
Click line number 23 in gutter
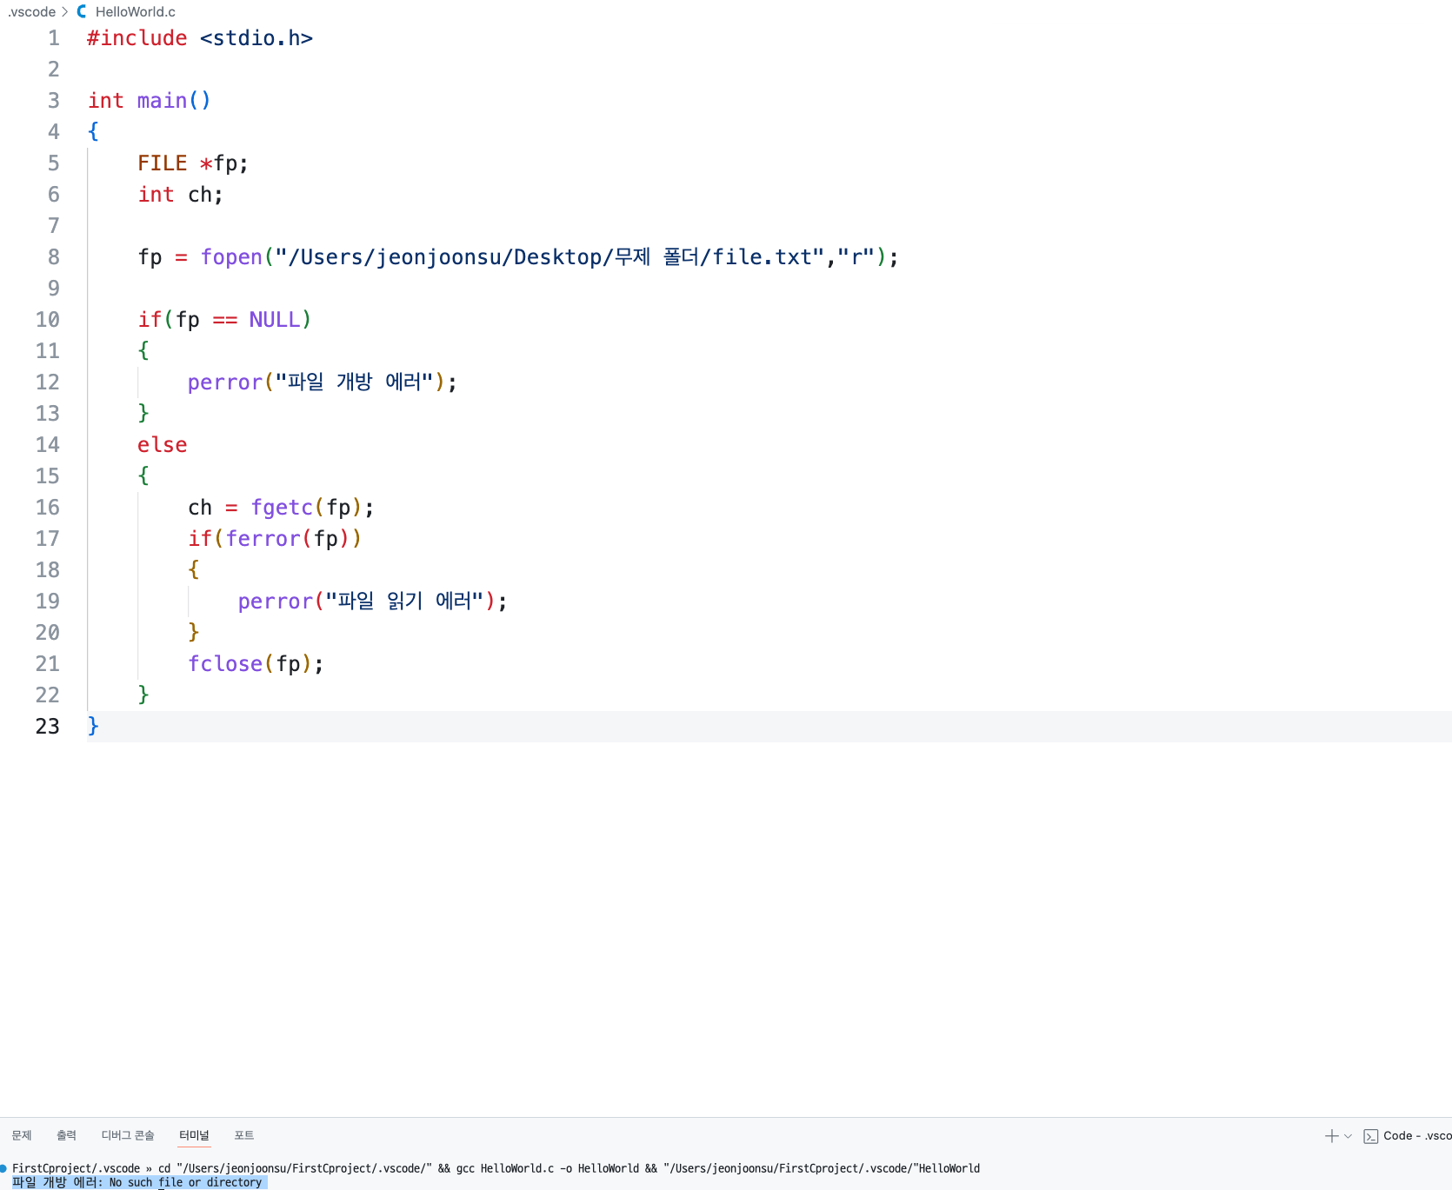tap(48, 727)
